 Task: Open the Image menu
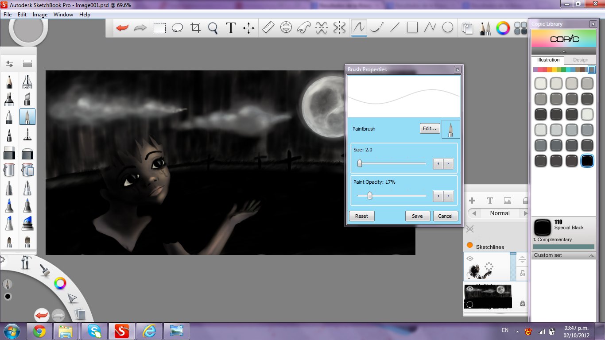pyautogui.click(x=40, y=15)
